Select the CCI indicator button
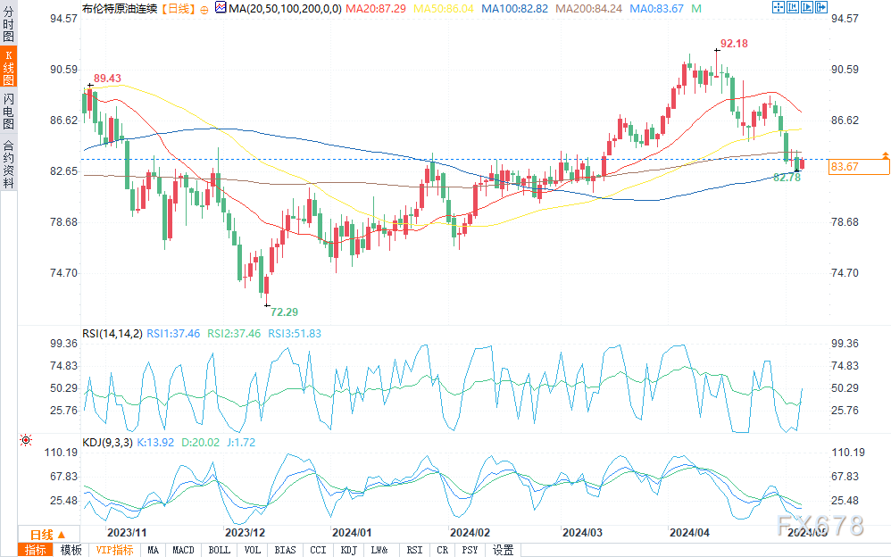This screenshot has width=891, height=557. [318, 550]
